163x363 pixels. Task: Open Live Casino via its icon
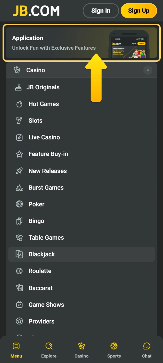tap(19, 137)
